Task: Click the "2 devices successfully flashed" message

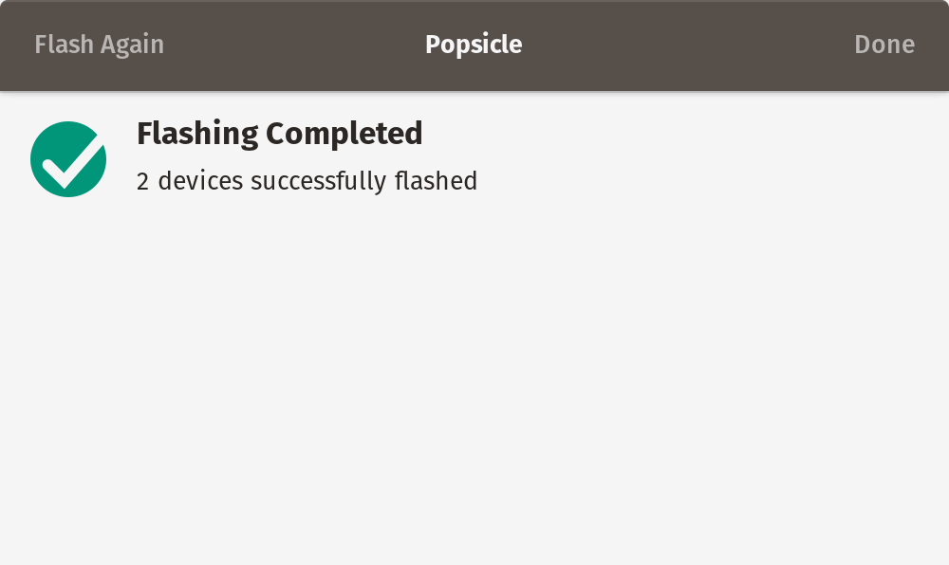Action: 307,181
